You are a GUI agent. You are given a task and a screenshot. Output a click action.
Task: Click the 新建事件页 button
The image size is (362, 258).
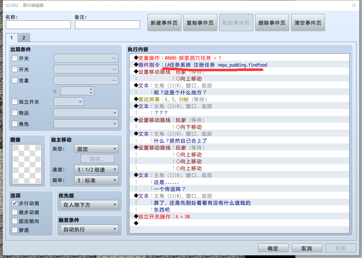[x=164, y=23]
